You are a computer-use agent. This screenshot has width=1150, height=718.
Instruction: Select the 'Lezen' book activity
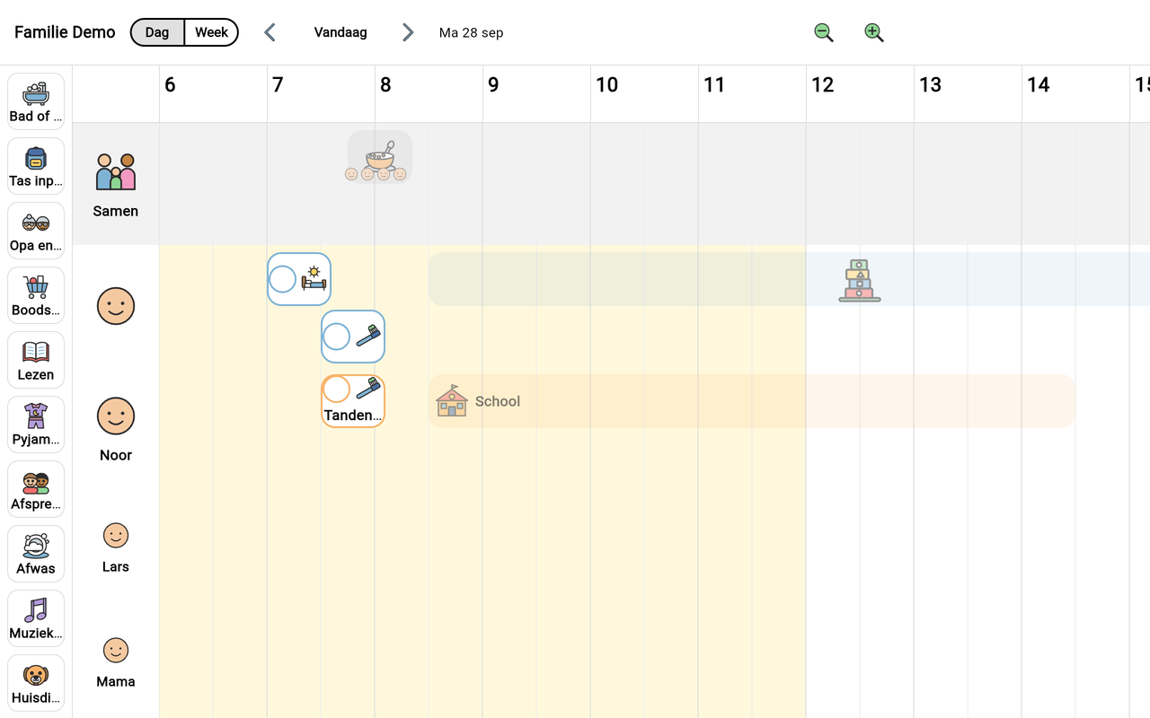(36, 360)
